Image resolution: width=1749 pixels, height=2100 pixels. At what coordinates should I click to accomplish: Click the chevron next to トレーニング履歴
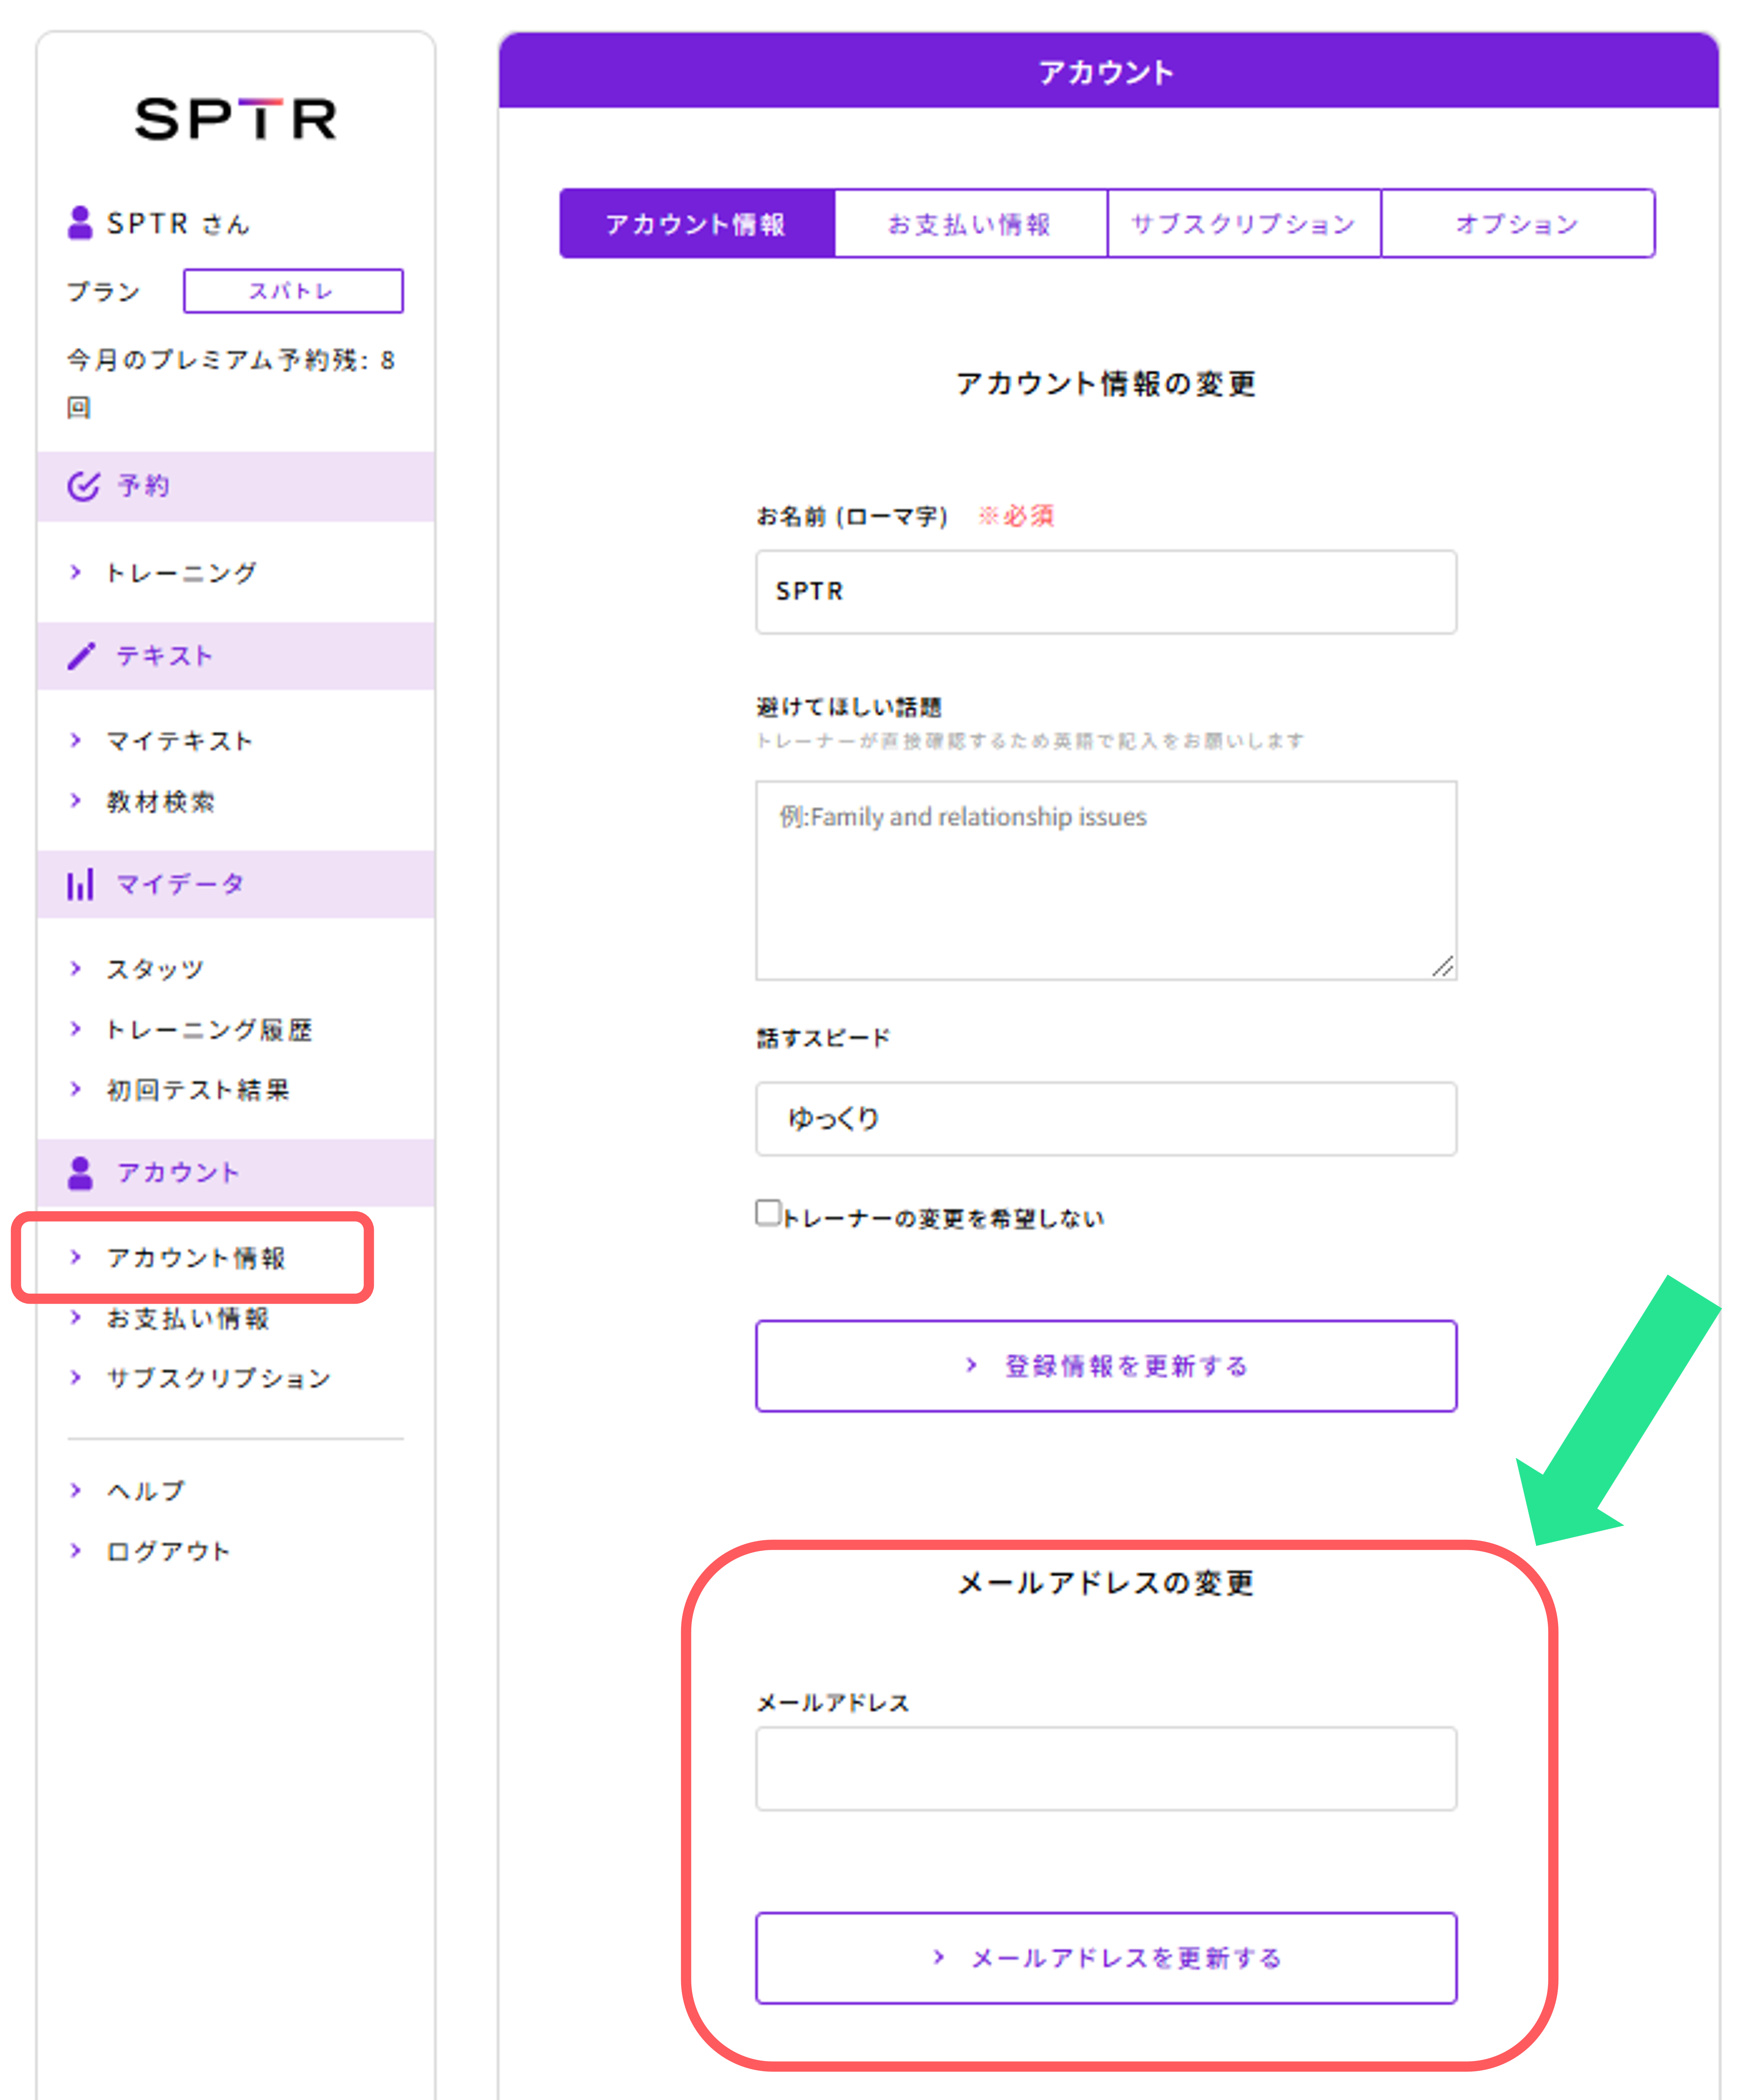(76, 1029)
